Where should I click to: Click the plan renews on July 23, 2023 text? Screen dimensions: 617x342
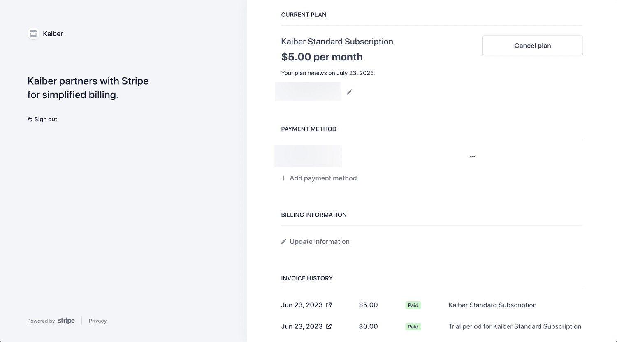(328, 73)
